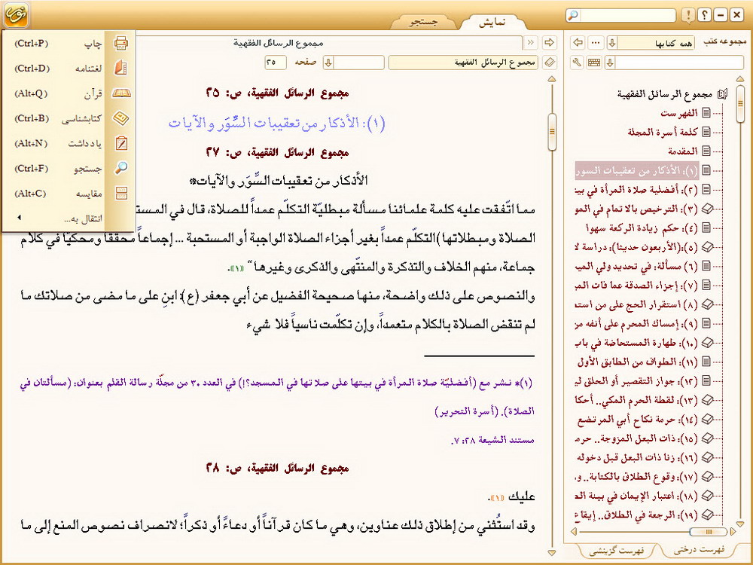Open the همه کتابها collection dropdown
Screen dimensions: 753x565
(x=612, y=43)
